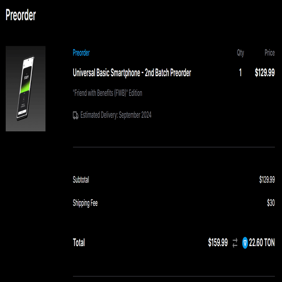Image resolution: width=282 pixels, height=282 pixels.
Task: Click the delivery truck icon
Action: [75, 115]
